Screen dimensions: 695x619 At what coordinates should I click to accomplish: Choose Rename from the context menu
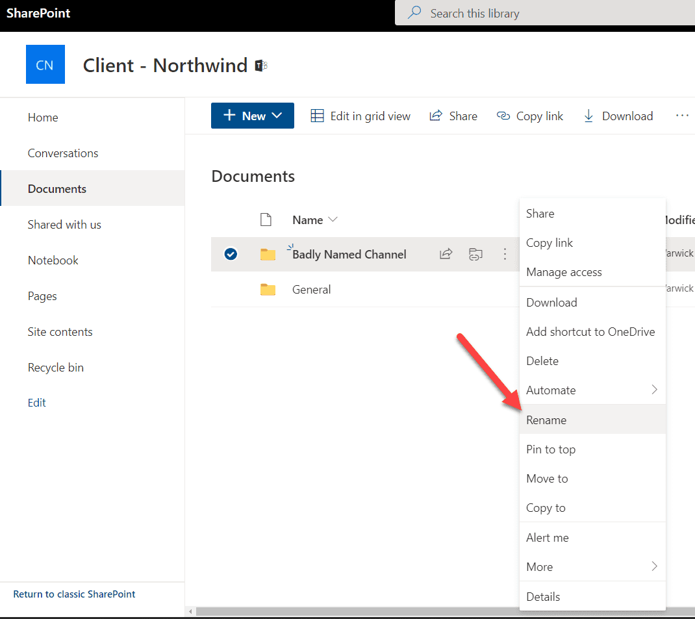pos(546,420)
